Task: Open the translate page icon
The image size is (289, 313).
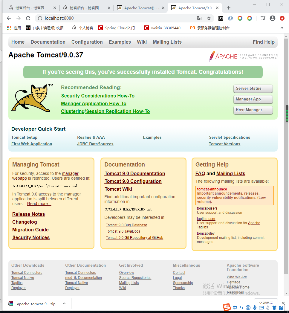Action: (199, 18)
